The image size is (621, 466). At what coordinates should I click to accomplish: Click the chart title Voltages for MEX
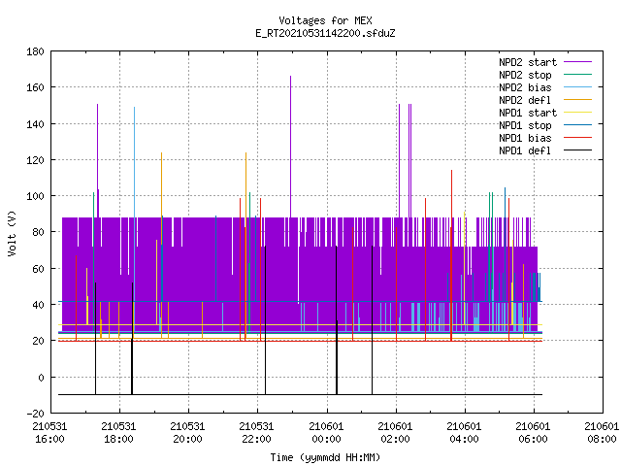(x=325, y=20)
